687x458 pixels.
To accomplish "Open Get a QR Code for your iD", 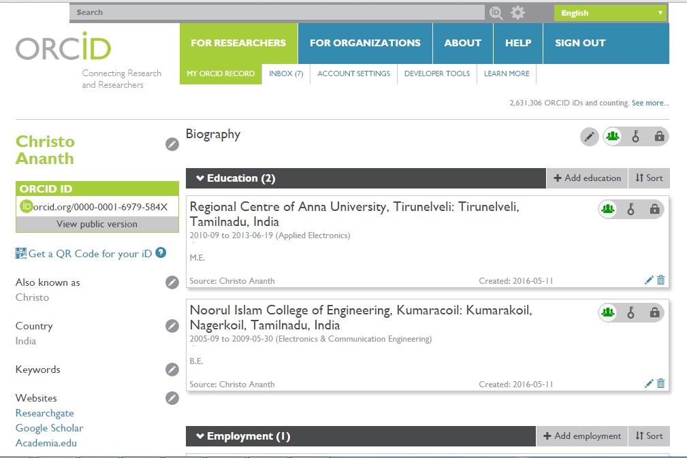I will tap(90, 254).
